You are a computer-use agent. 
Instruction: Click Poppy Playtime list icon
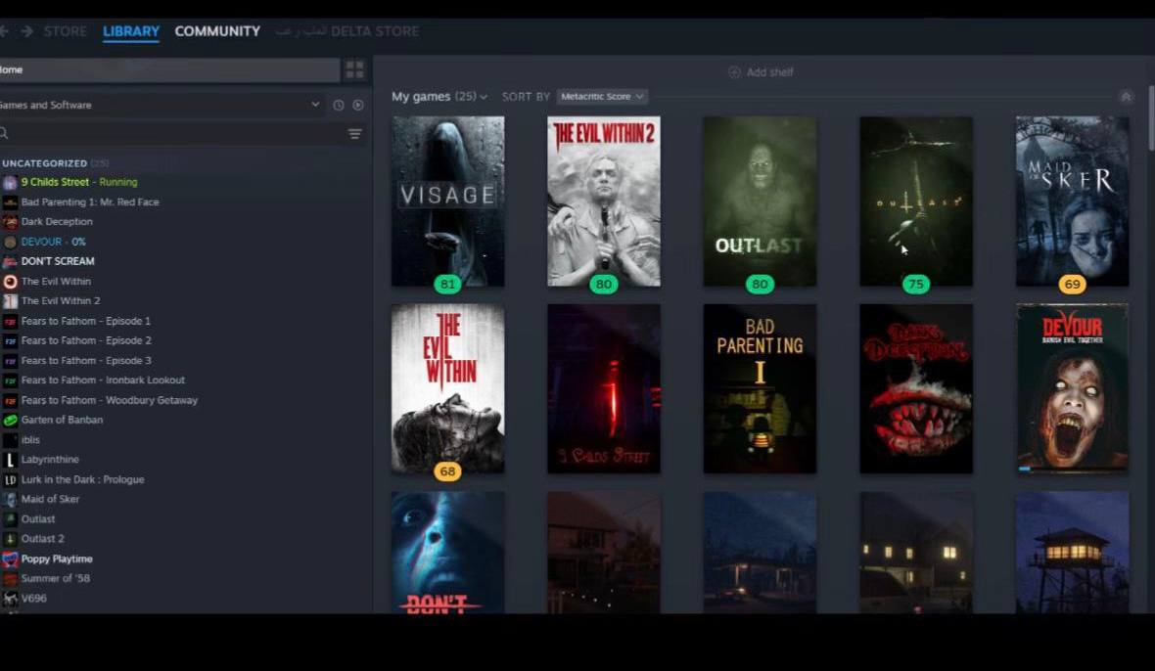coord(10,559)
